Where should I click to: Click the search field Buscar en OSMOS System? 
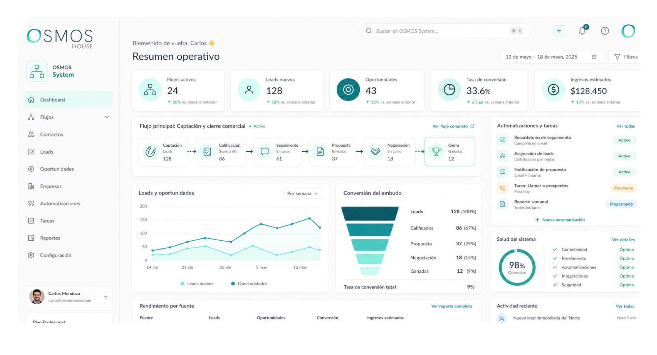[445, 31]
